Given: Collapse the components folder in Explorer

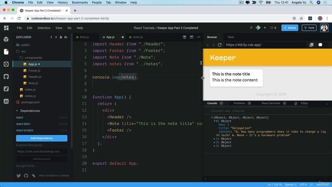Looking at the screenshot, I should tap(31, 58).
